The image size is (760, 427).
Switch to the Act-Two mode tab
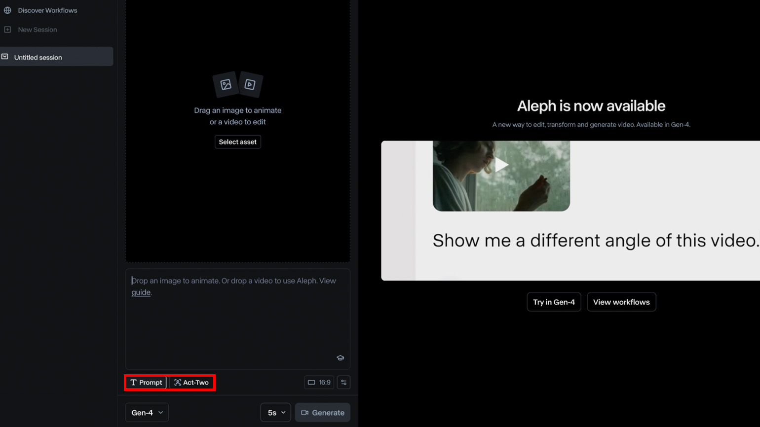[191, 383]
